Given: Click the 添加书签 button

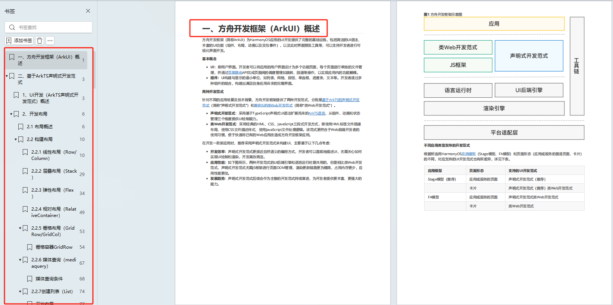Looking at the screenshot, I should (19, 40).
